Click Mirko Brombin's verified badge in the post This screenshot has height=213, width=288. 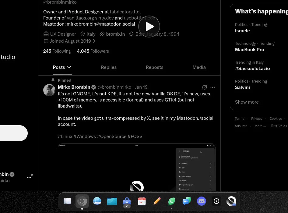(x=94, y=87)
